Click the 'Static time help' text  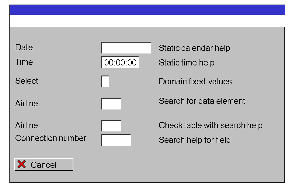click(186, 63)
